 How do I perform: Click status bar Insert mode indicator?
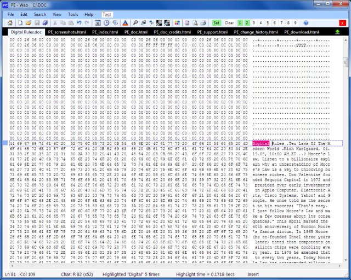click(x=253, y=275)
